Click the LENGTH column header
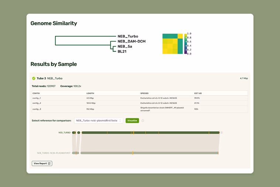The height and width of the screenshot is (187, 280). pos(91,93)
